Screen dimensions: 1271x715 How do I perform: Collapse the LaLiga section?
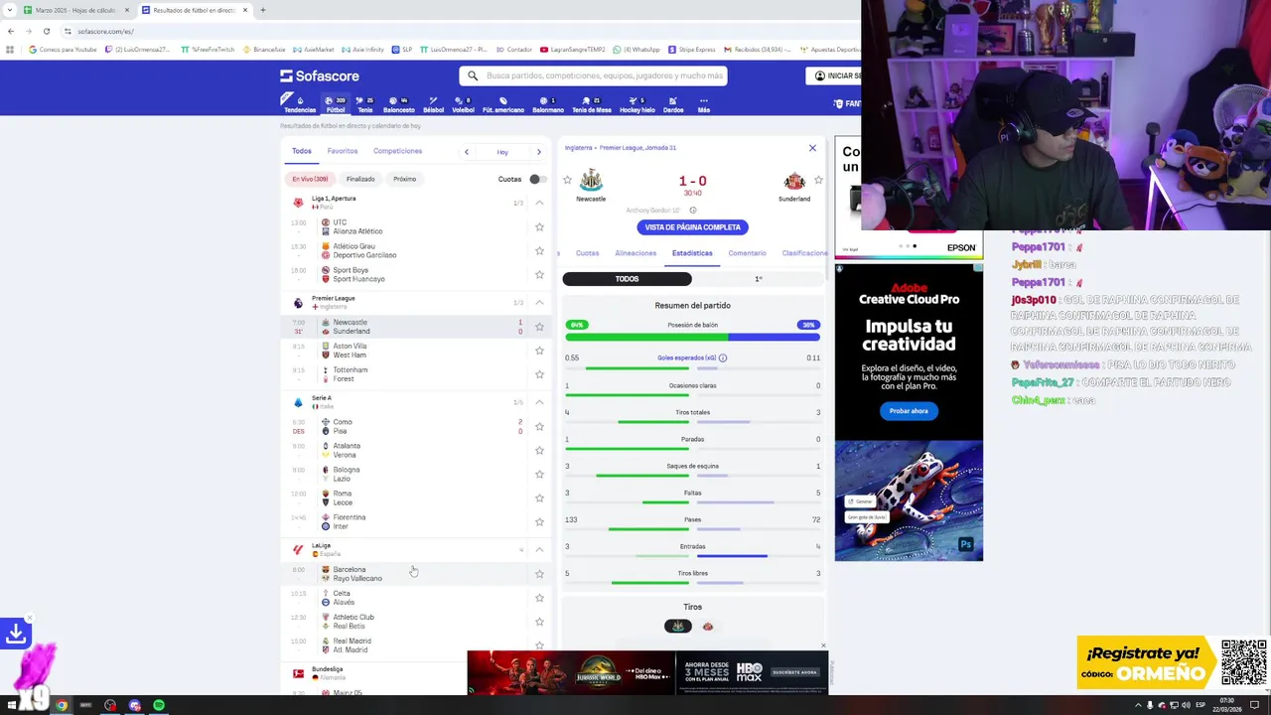(x=539, y=549)
